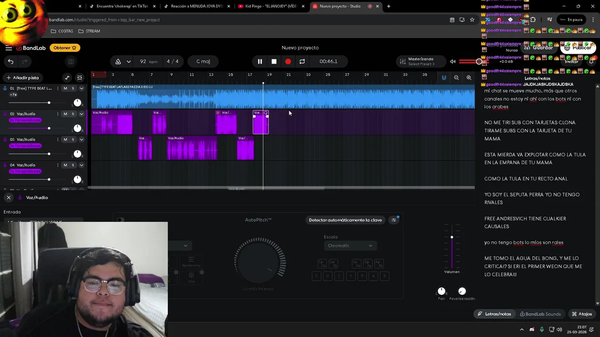The height and width of the screenshot is (337, 600).
Task: Zoom in the timeline
Action: click(469, 78)
